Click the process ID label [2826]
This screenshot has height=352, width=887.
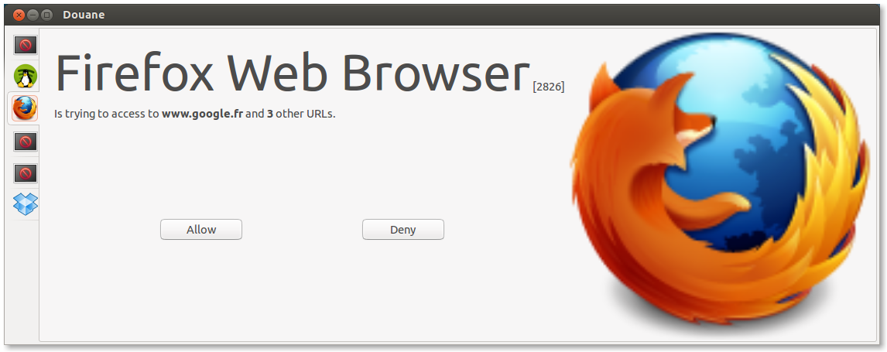click(549, 87)
